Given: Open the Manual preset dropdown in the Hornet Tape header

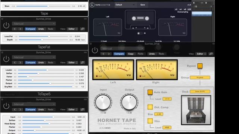Looking at the screenshot, I should coord(122,49).
